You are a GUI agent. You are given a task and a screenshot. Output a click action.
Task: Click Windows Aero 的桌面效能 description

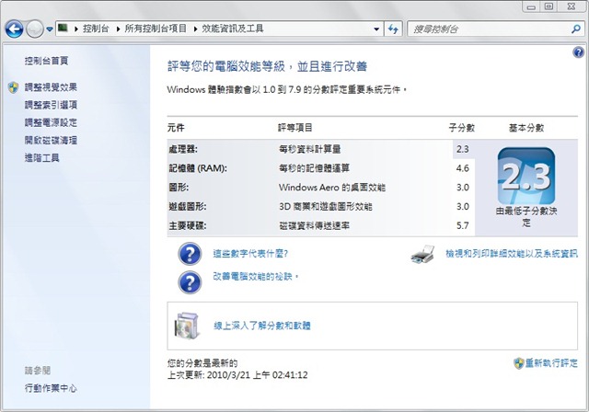(332, 188)
